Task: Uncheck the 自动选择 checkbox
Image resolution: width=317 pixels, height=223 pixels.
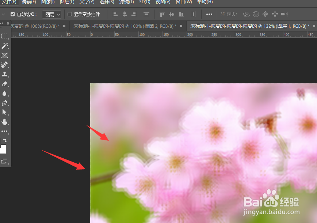Action: [13, 14]
